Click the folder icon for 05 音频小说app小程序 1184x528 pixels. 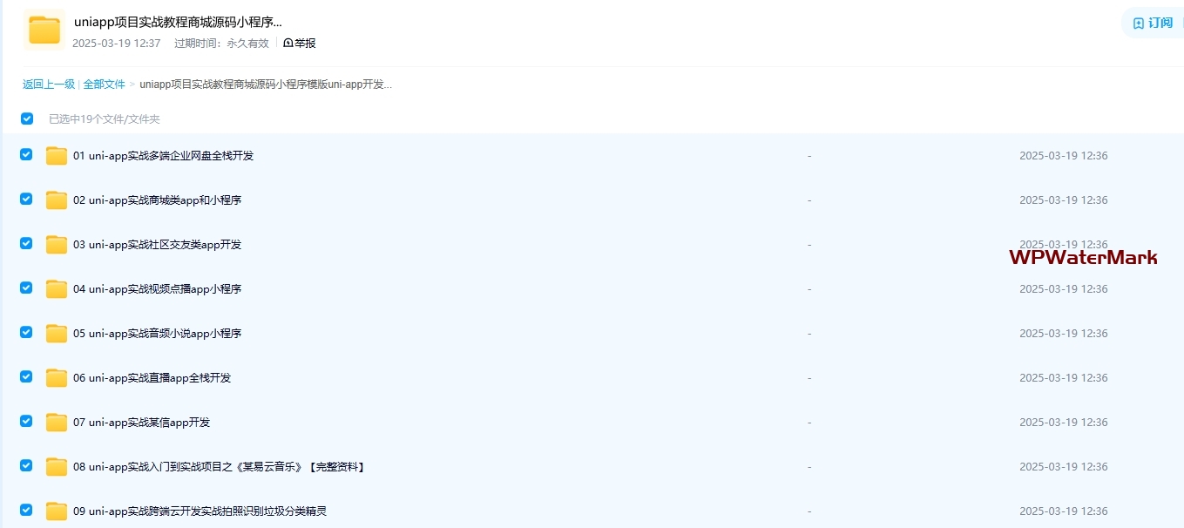[x=57, y=334]
